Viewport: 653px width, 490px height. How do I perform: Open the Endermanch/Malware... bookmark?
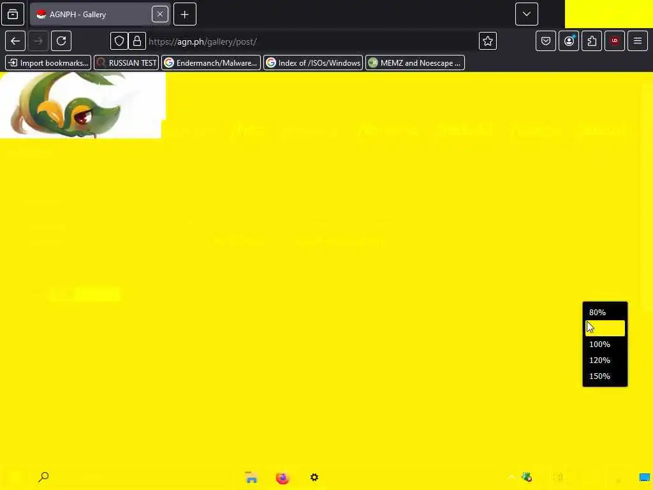(211, 63)
